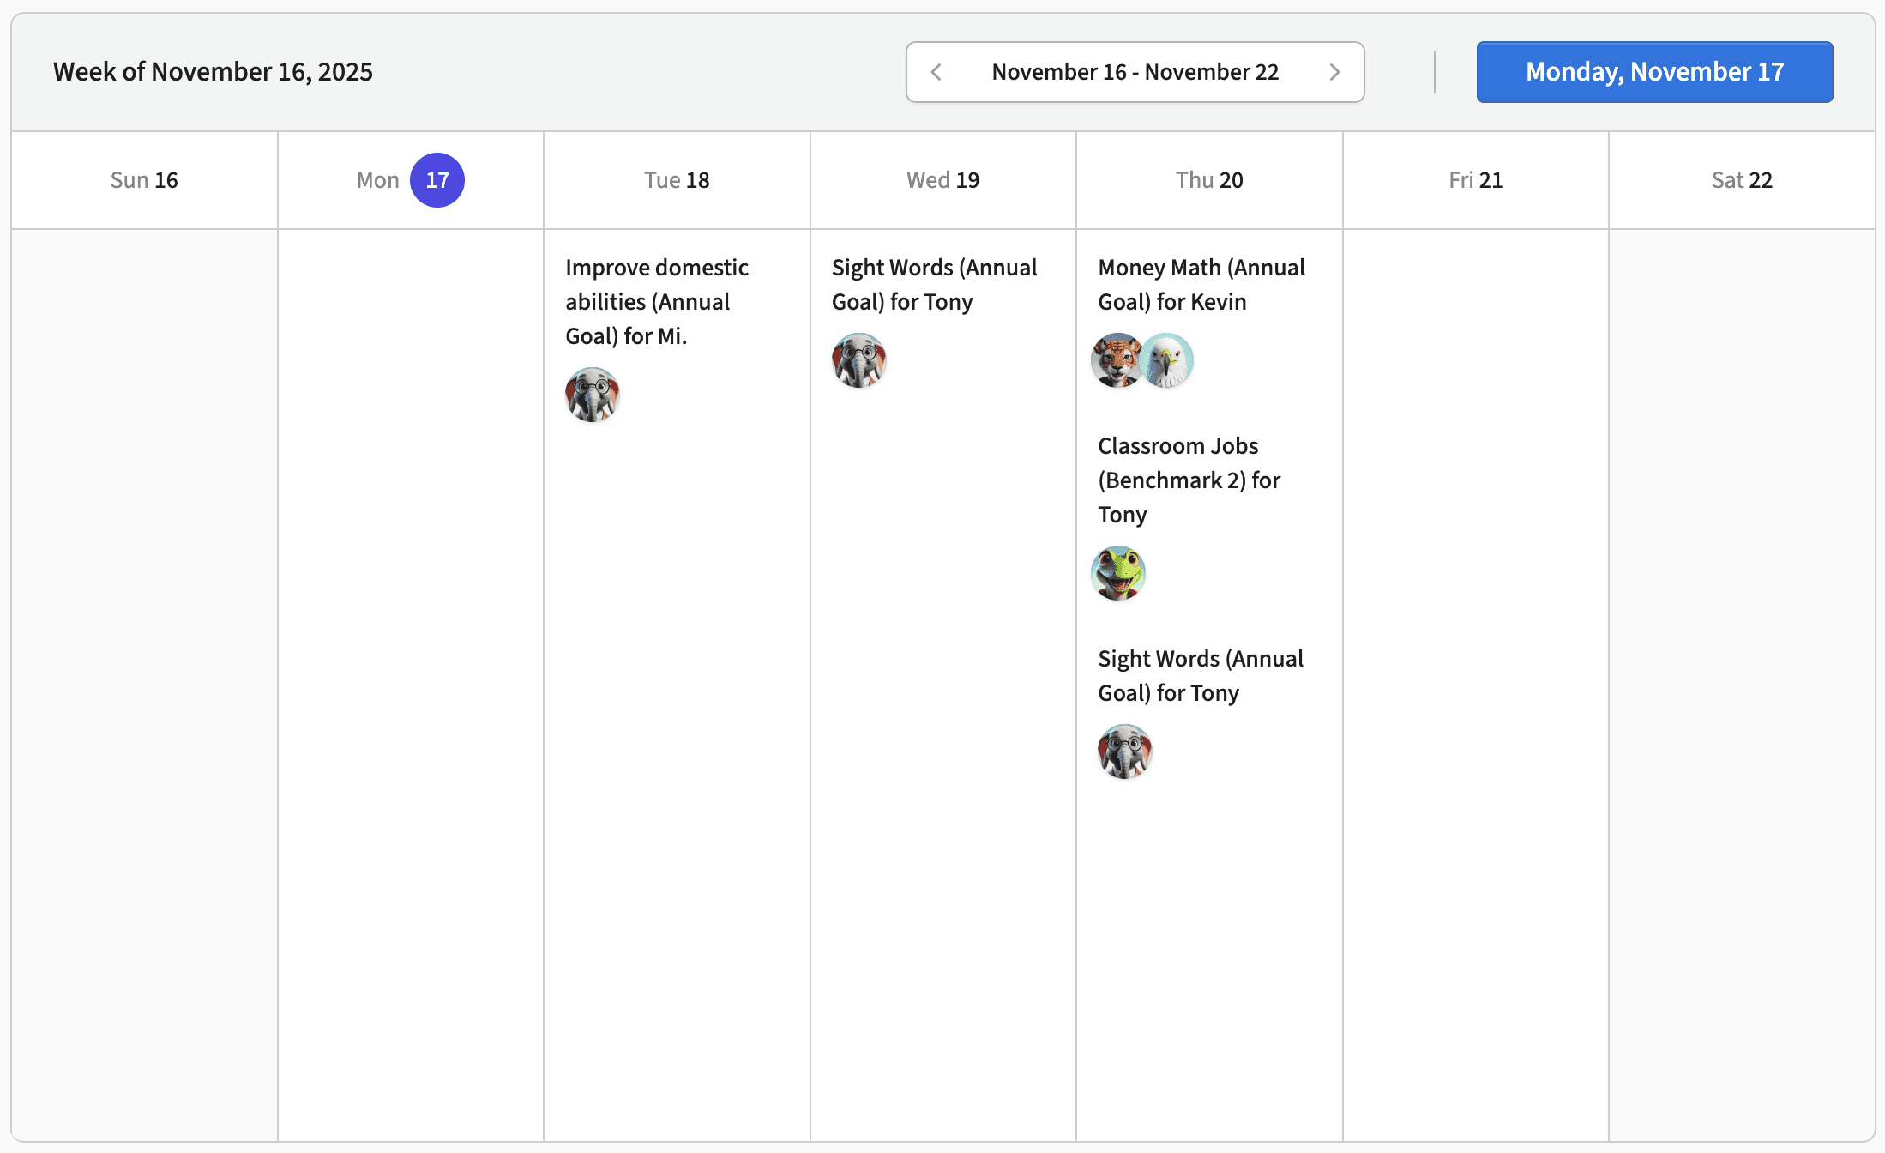Select the highlighted Mon 17 day header
The image size is (1885, 1153).
click(411, 180)
